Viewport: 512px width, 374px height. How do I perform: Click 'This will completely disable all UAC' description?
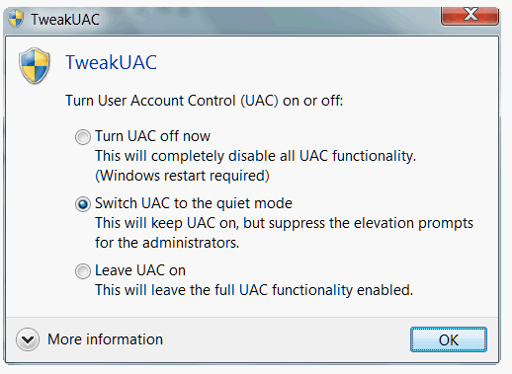pos(256,156)
